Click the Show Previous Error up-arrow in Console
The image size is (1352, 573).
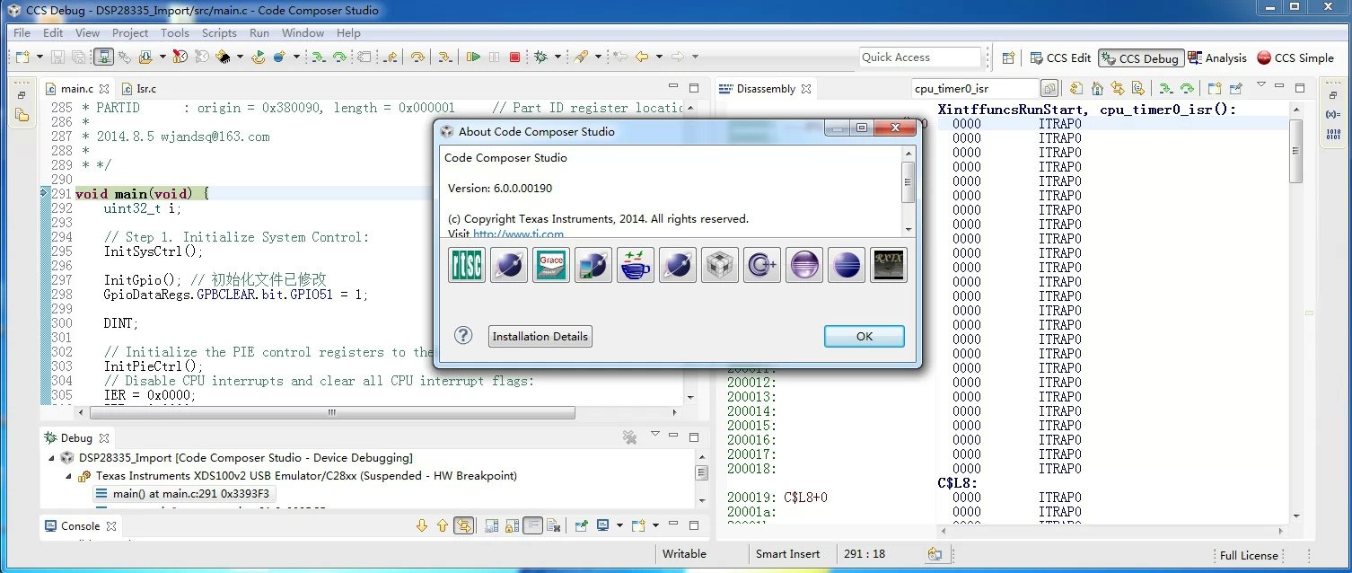point(442,525)
